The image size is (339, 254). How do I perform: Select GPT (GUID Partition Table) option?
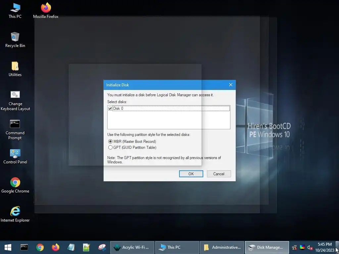(132, 148)
